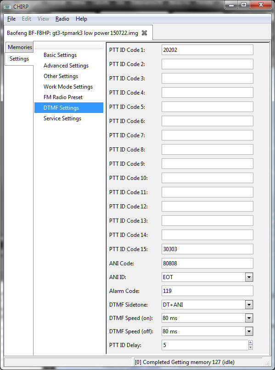Increase the PTT ID Delay value with up arrow

pos(251,342)
